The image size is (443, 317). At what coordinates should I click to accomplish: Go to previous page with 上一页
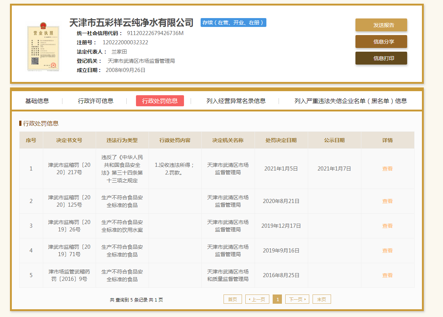pos(257,299)
